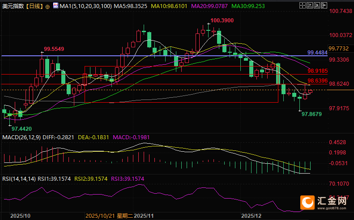Viewport: 354px width, 220px height.
Task: Click the panel exit arrow icon
Action: 324,5
